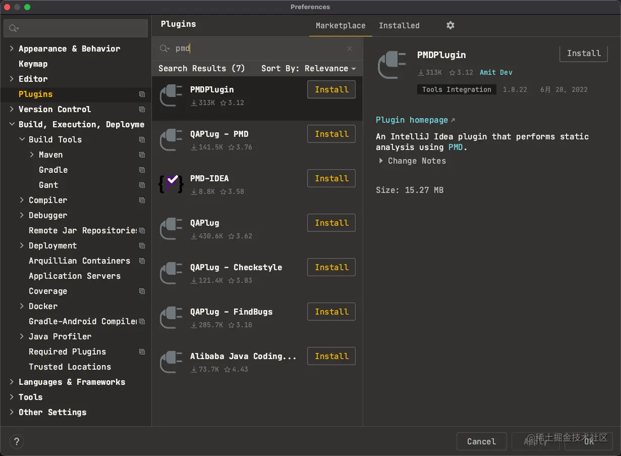Viewport: 621px width, 456px height.
Task: Click the Alibaba Java Coding plugin icon
Action: [171, 362]
